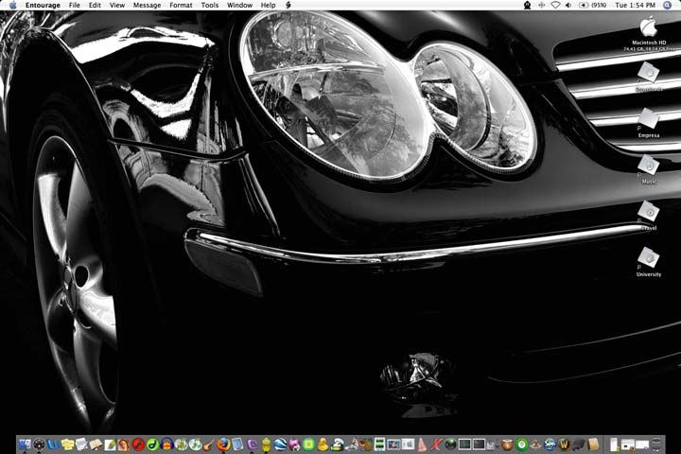Open the Entourage application menu
This screenshot has width=681, height=454.
(43, 5)
